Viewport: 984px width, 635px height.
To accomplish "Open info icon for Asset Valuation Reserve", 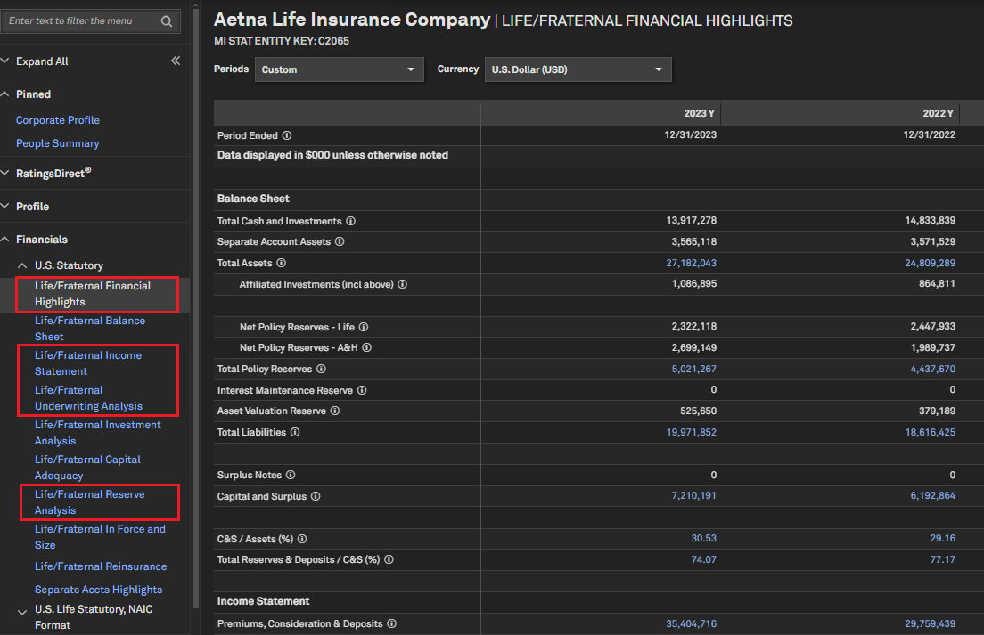I will (x=334, y=411).
